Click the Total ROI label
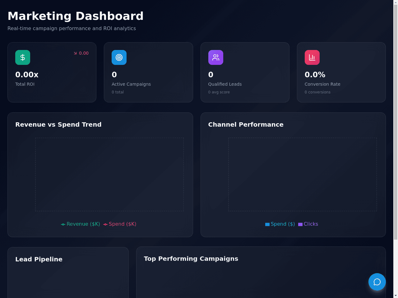 (x=25, y=84)
